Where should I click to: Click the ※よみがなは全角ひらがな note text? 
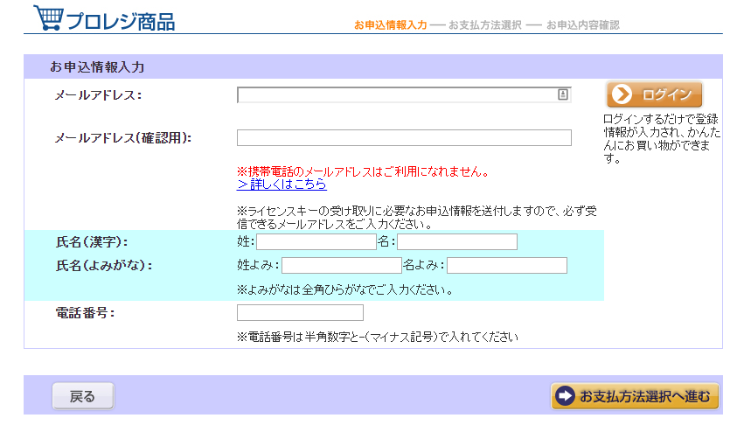[345, 290]
